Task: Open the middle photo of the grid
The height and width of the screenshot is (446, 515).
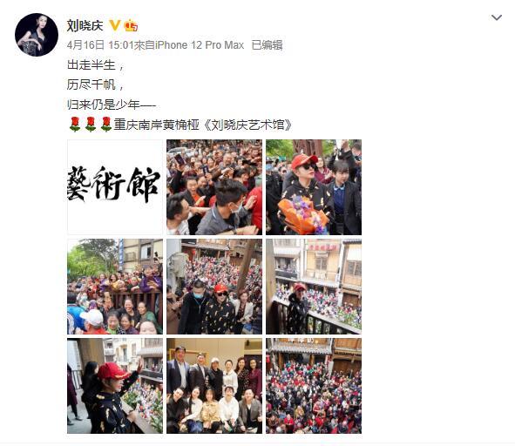Action: (x=214, y=287)
